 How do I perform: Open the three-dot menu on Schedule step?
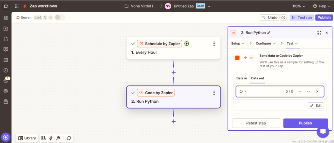(214, 44)
